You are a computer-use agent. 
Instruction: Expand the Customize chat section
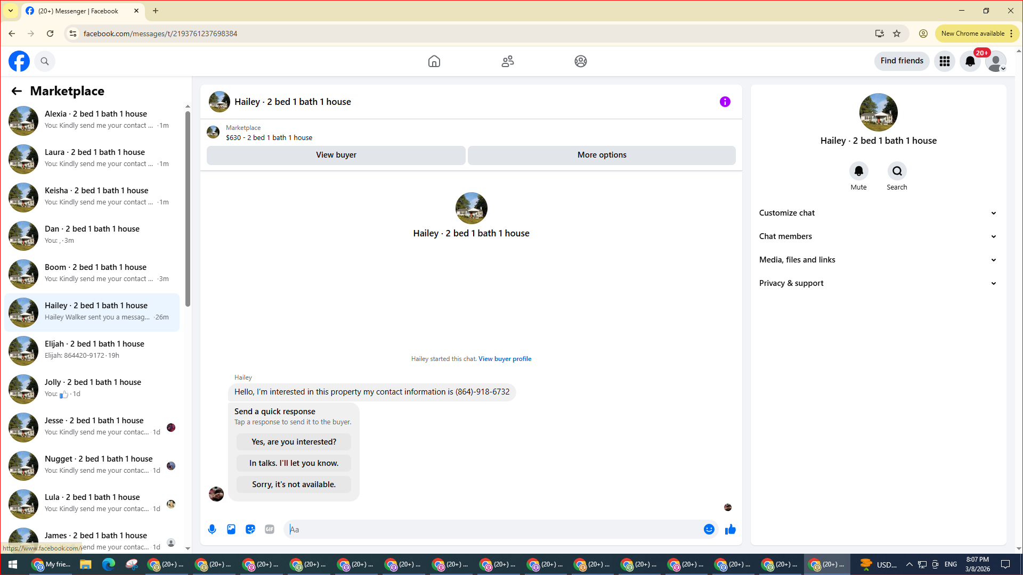click(878, 213)
